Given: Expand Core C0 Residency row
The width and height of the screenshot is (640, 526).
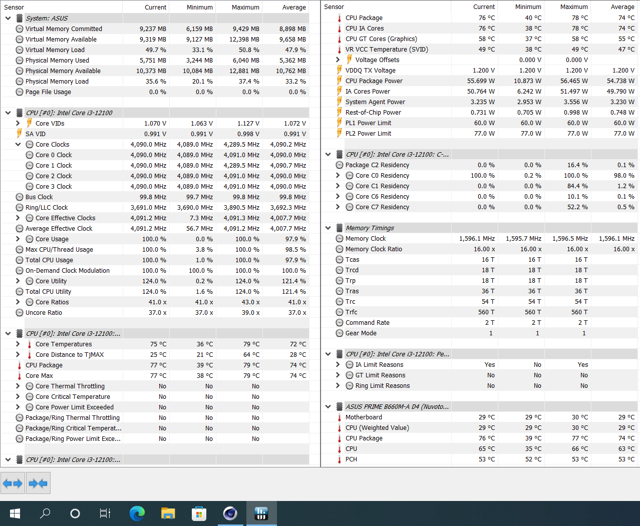Looking at the screenshot, I should [338, 175].
